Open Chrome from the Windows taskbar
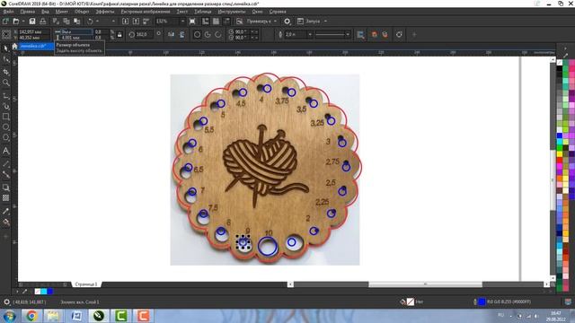This screenshot has width=575, height=323. pyautogui.click(x=31, y=316)
